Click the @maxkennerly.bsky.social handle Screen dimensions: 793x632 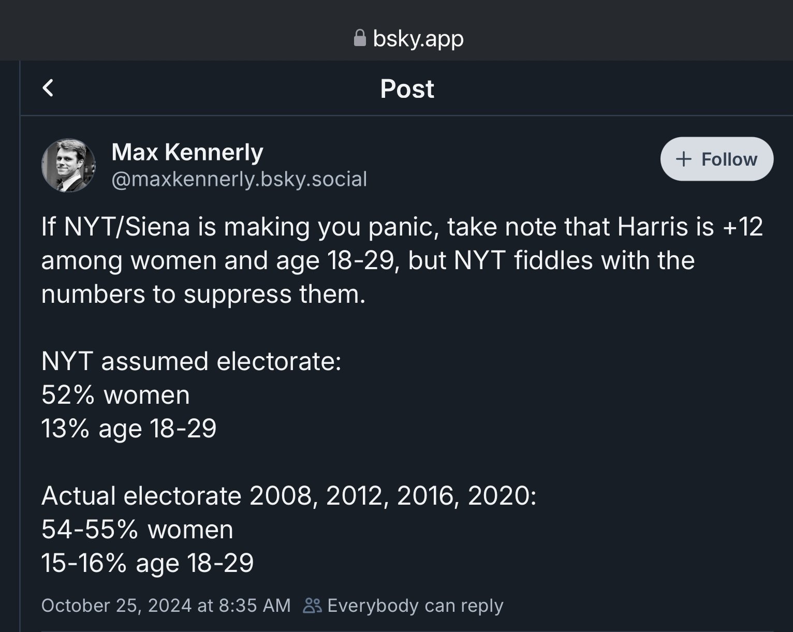click(239, 179)
